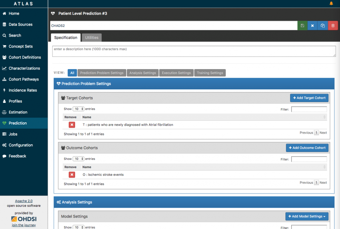Select the All view filter
Viewport: 340px width, 229px height.
pos(72,73)
